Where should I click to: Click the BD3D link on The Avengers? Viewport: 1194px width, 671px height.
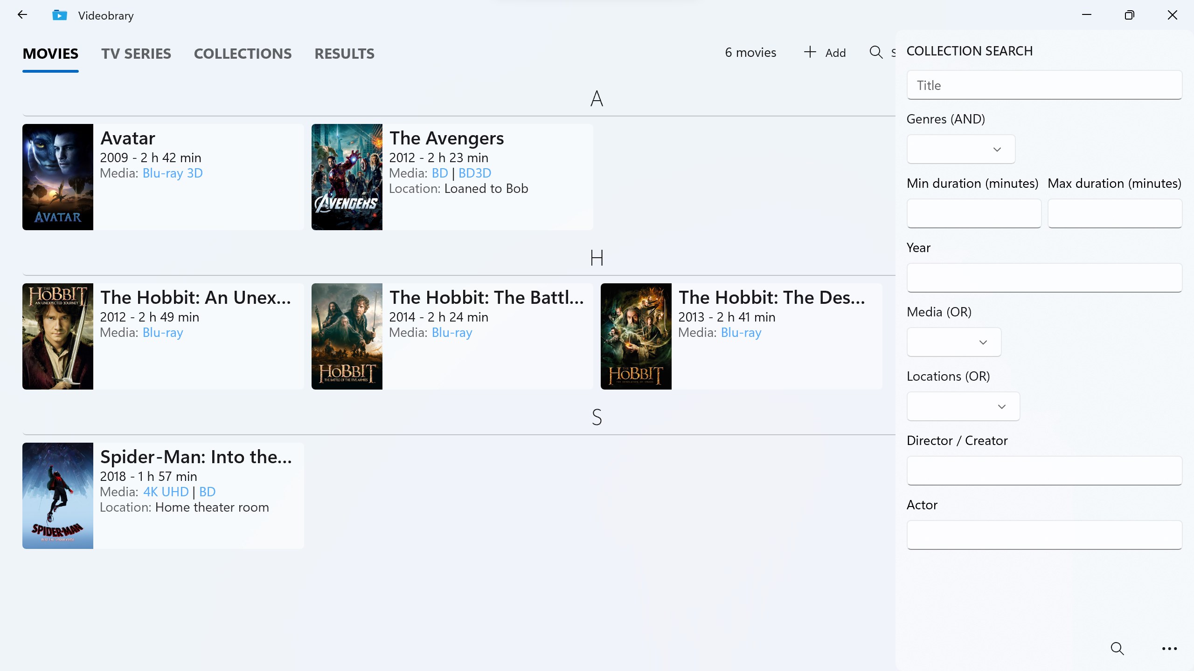coord(474,173)
